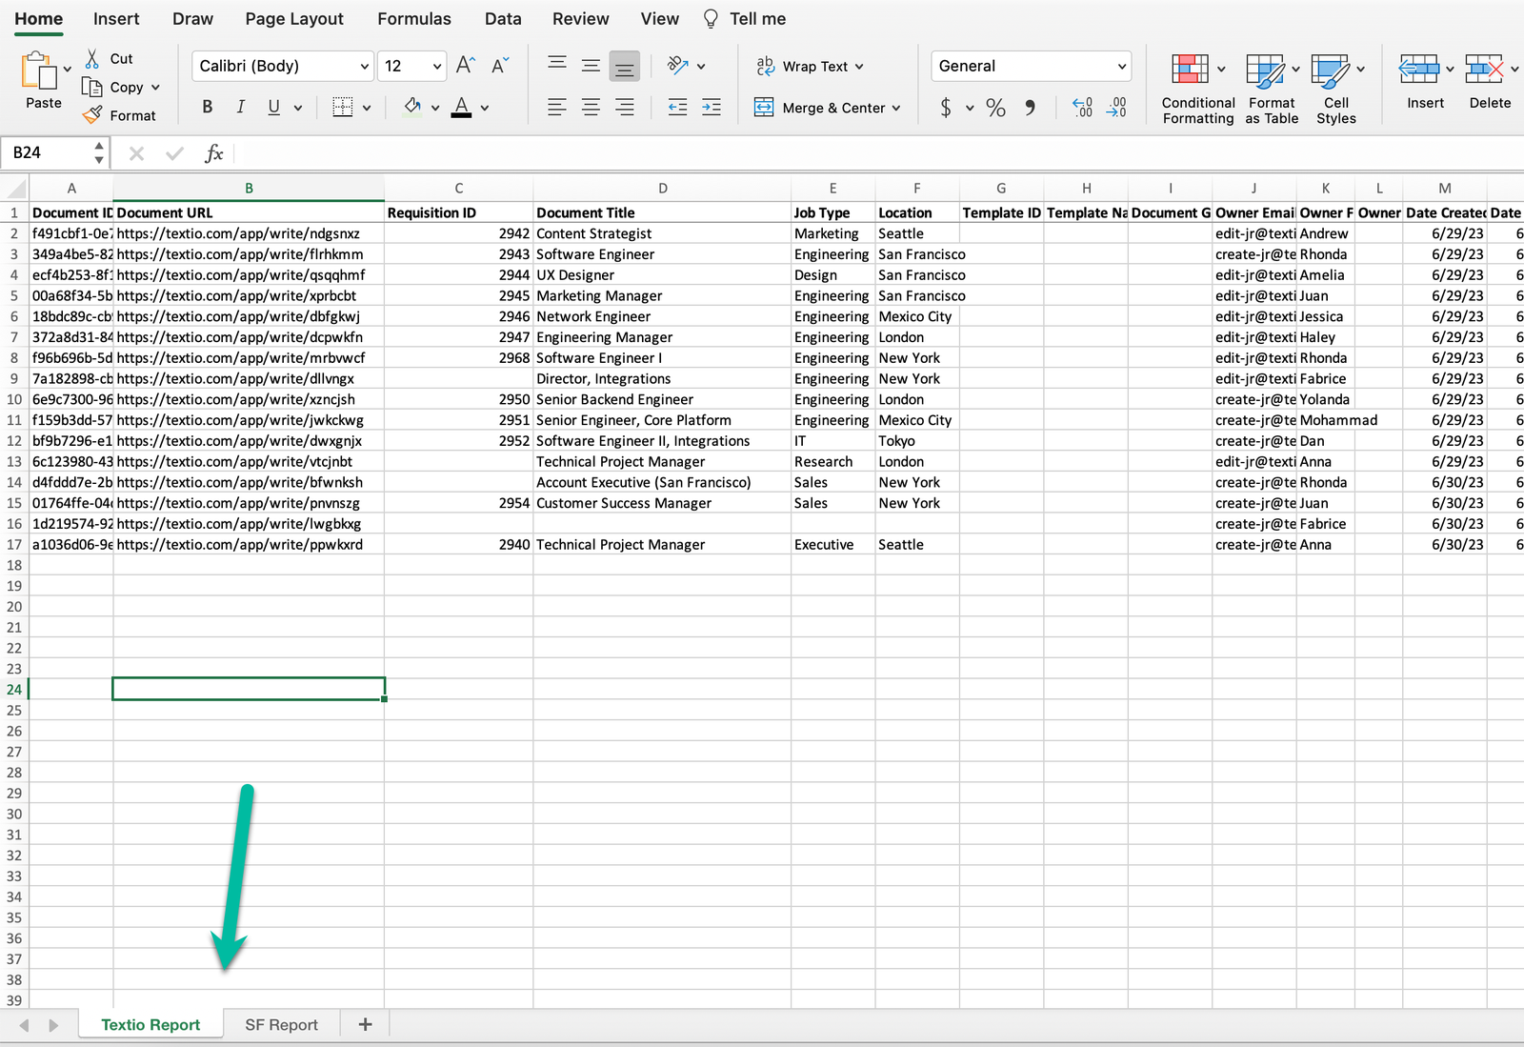Apply the Percent number format
The width and height of the screenshot is (1524, 1047).
click(995, 107)
